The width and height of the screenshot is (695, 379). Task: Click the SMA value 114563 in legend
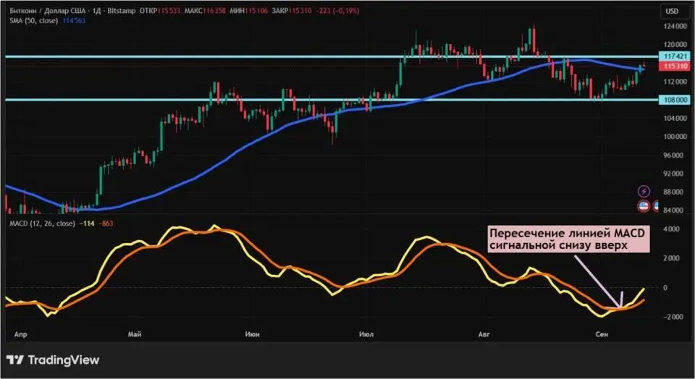[x=73, y=22]
